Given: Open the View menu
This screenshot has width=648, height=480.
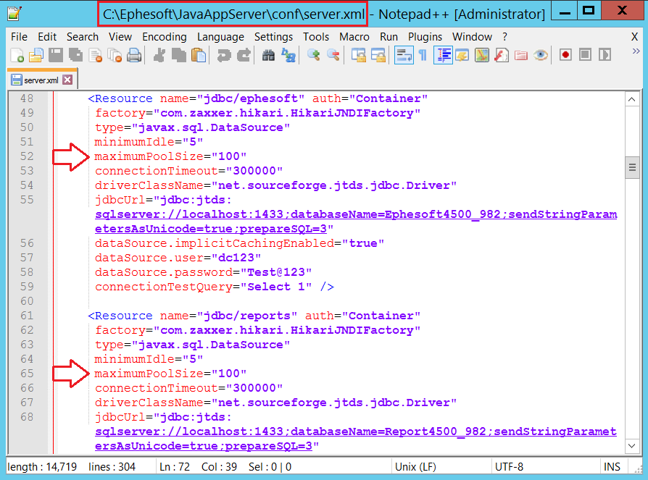Looking at the screenshot, I should pyautogui.click(x=120, y=37).
